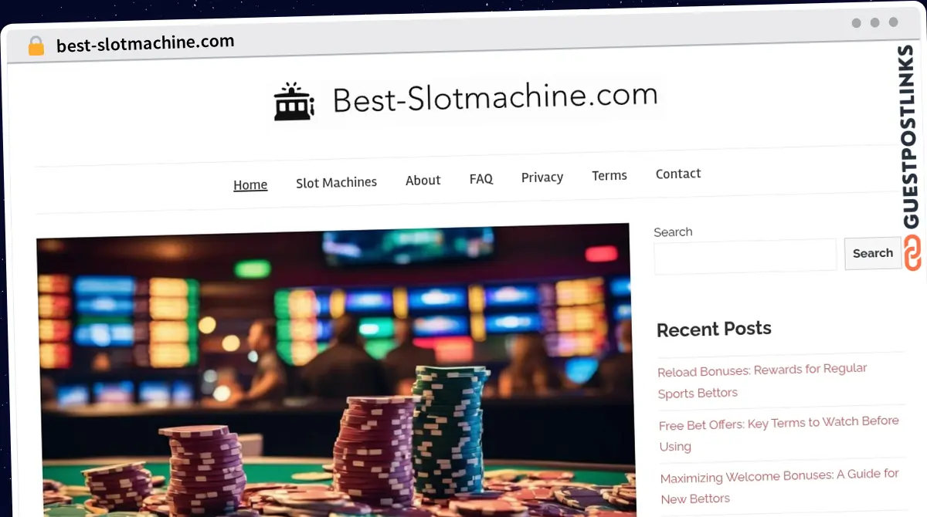Click the casino chips featured image

pos(335,370)
